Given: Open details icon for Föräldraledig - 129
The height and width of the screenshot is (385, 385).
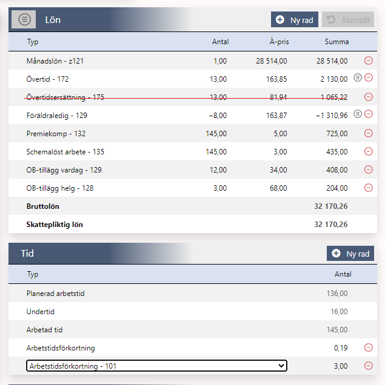Looking at the screenshot, I should (x=358, y=114).
